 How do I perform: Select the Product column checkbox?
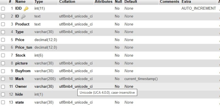click(3, 24)
